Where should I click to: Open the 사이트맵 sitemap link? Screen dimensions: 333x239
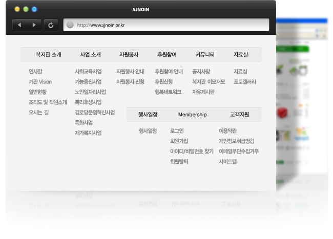(228, 162)
